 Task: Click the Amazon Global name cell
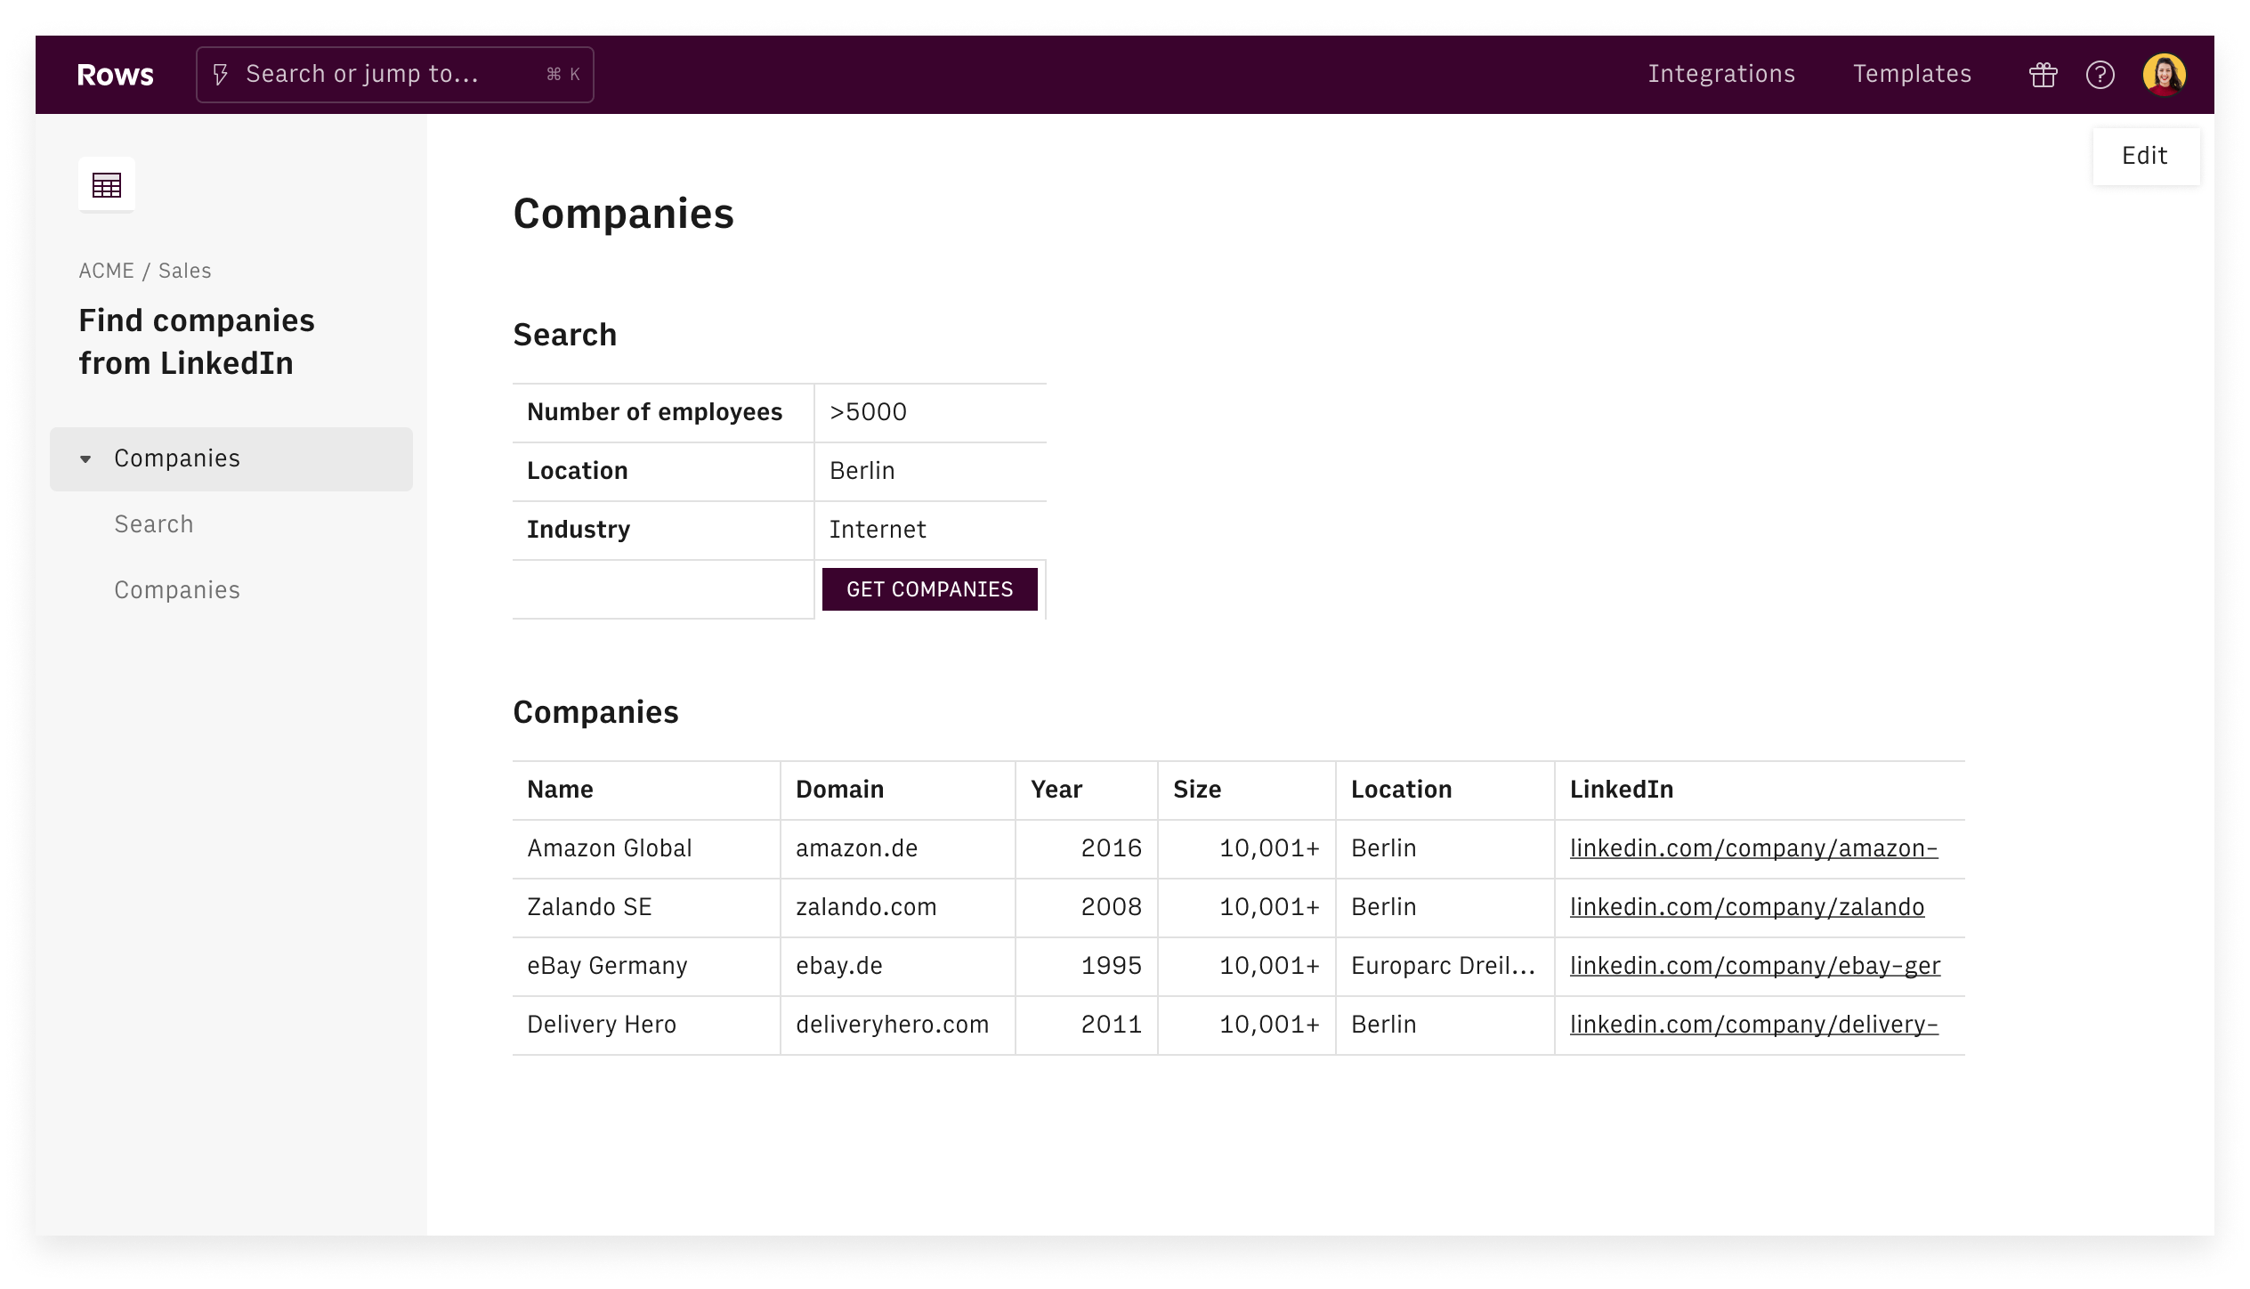[x=646, y=849]
